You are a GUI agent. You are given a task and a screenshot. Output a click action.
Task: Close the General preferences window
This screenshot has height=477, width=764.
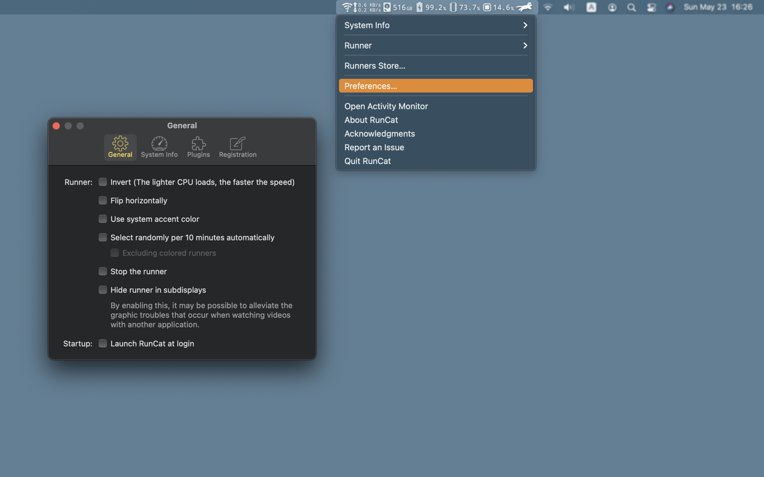tap(56, 126)
